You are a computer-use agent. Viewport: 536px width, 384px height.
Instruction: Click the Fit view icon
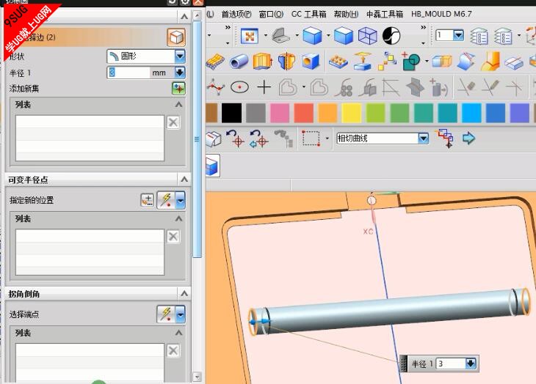250,36
